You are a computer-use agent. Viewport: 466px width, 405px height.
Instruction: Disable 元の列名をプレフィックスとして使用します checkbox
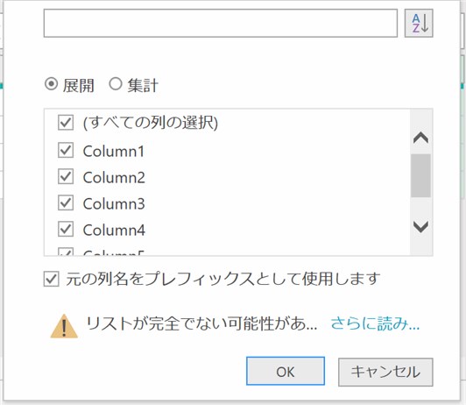51,279
